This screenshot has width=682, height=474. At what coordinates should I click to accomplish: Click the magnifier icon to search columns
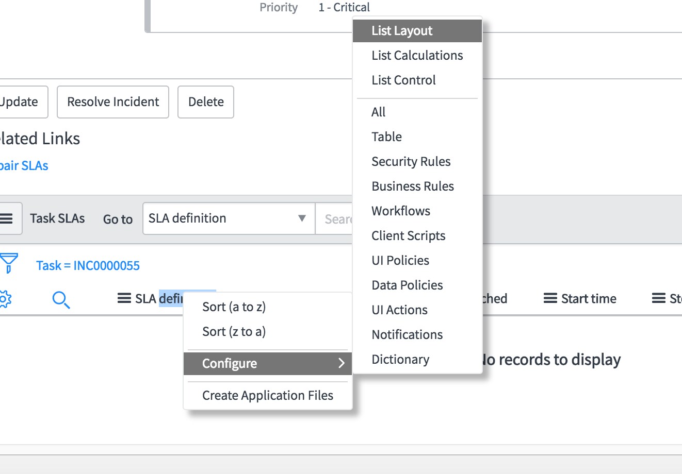click(x=61, y=299)
